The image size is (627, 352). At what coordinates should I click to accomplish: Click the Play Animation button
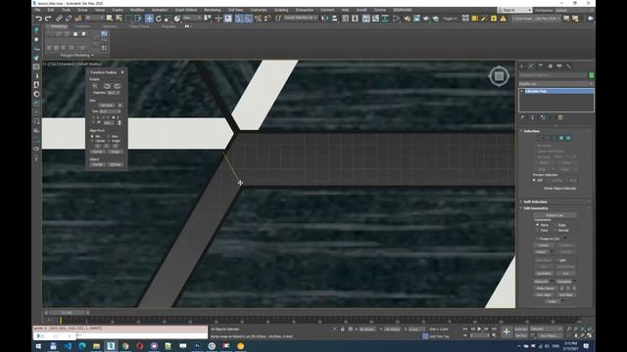[x=479, y=330]
